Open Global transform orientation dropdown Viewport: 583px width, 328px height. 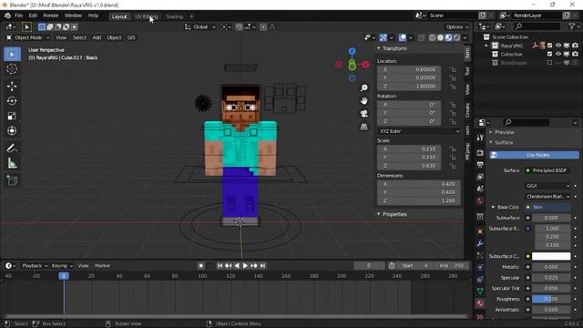[x=200, y=26]
